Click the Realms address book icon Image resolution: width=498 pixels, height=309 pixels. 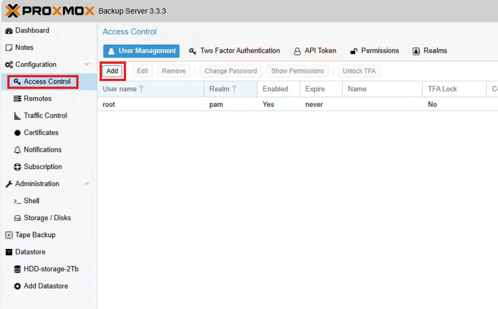tap(416, 51)
